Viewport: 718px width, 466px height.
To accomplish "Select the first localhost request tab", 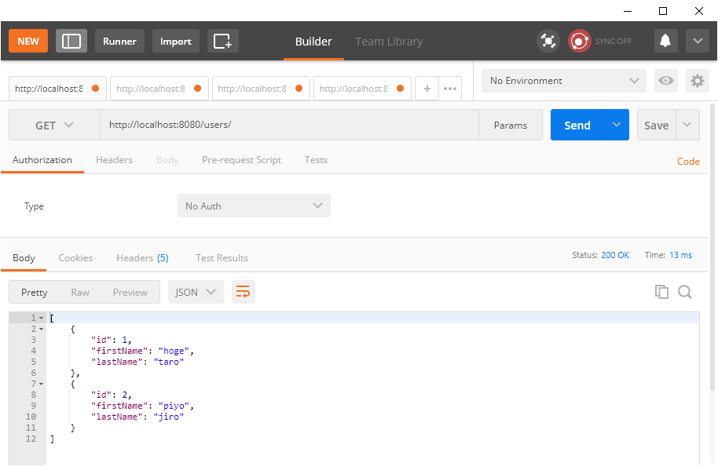I will click(x=57, y=89).
